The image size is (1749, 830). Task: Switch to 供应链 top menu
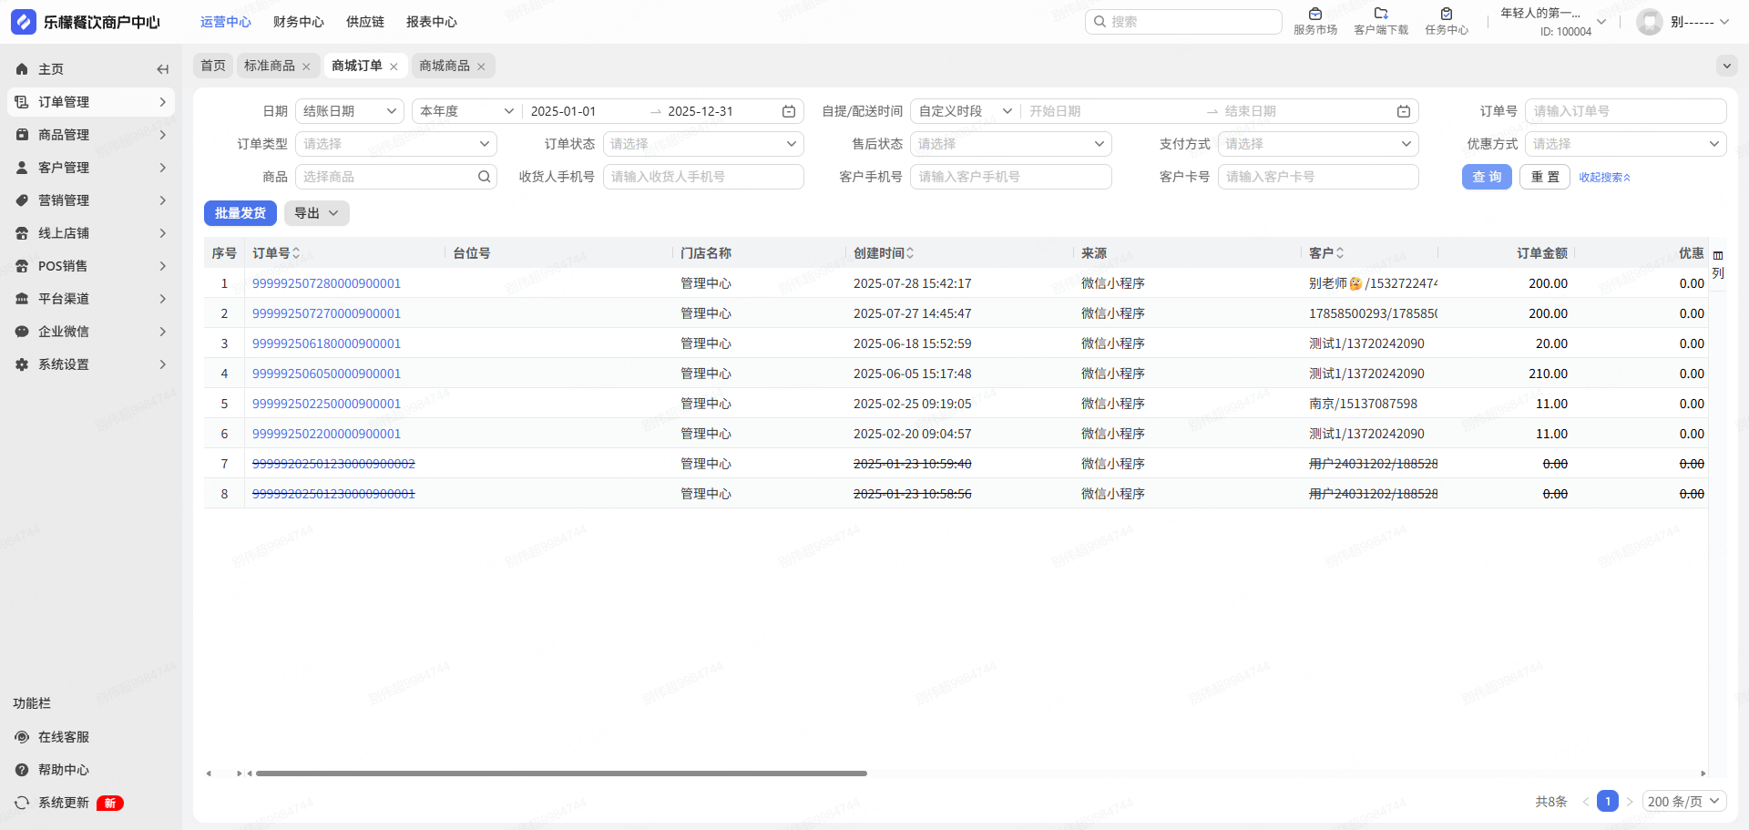click(x=365, y=22)
